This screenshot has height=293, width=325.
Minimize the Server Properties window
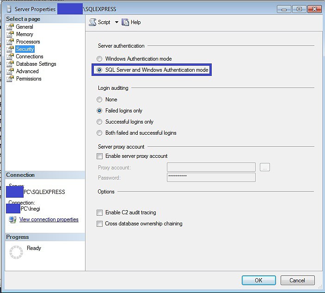coord(284,9)
